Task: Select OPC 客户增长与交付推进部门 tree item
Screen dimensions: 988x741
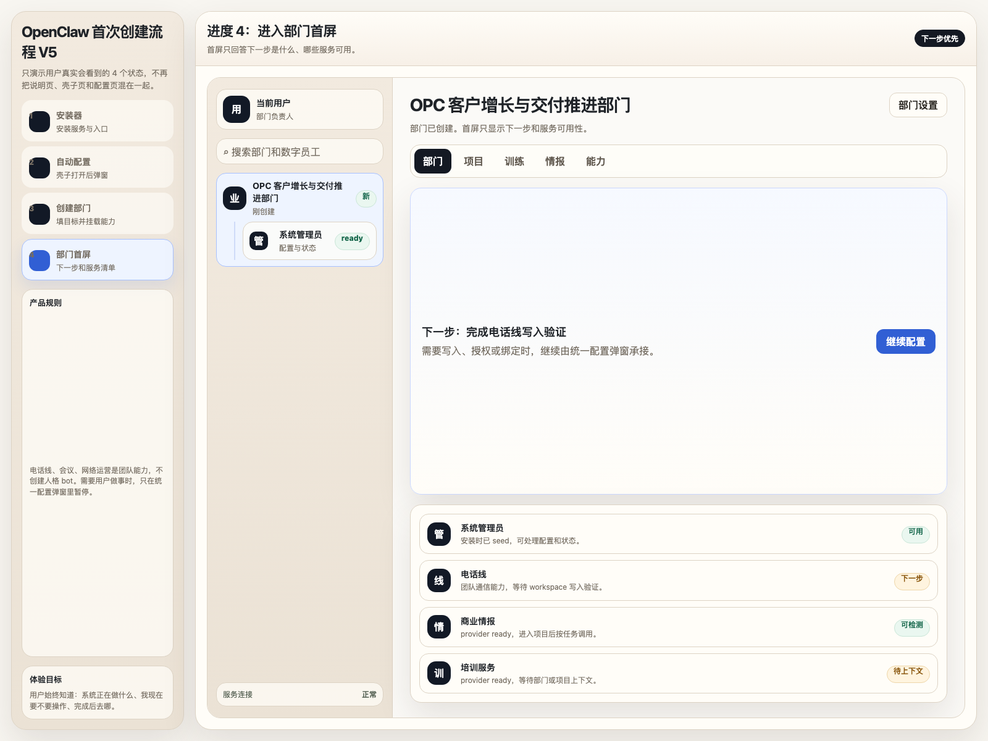Action: (x=299, y=198)
